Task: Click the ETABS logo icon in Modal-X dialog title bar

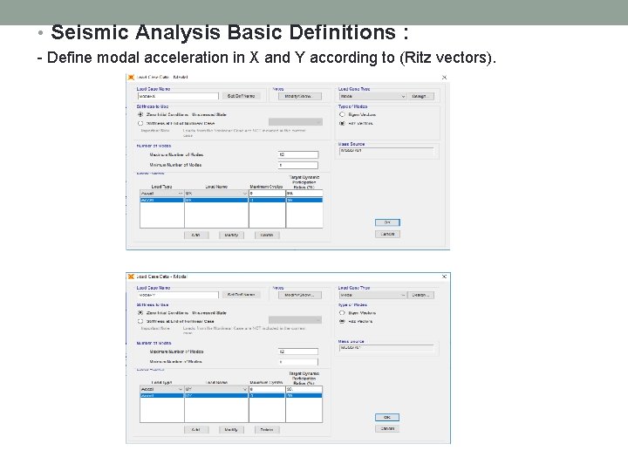Action: (x=131, y=78)
